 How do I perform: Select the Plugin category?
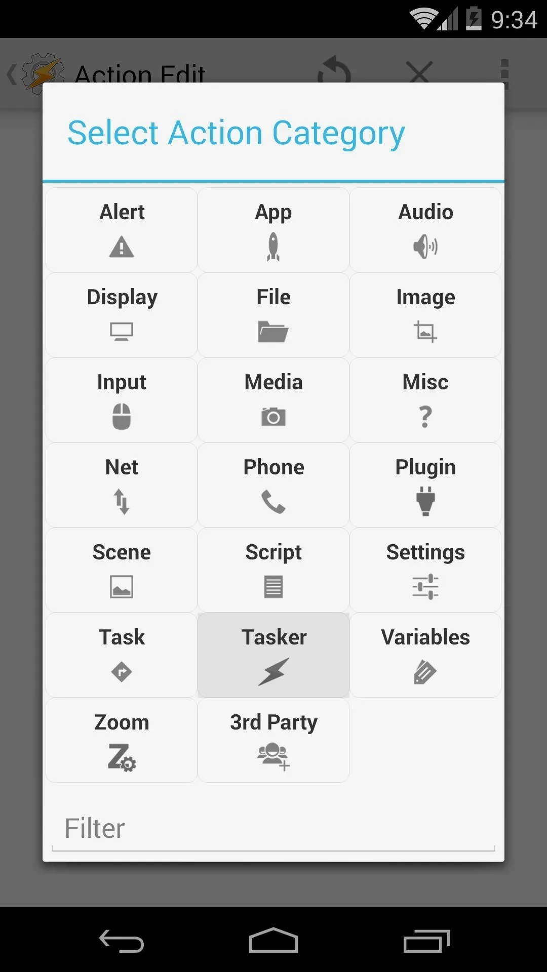[x=425, y=485]
